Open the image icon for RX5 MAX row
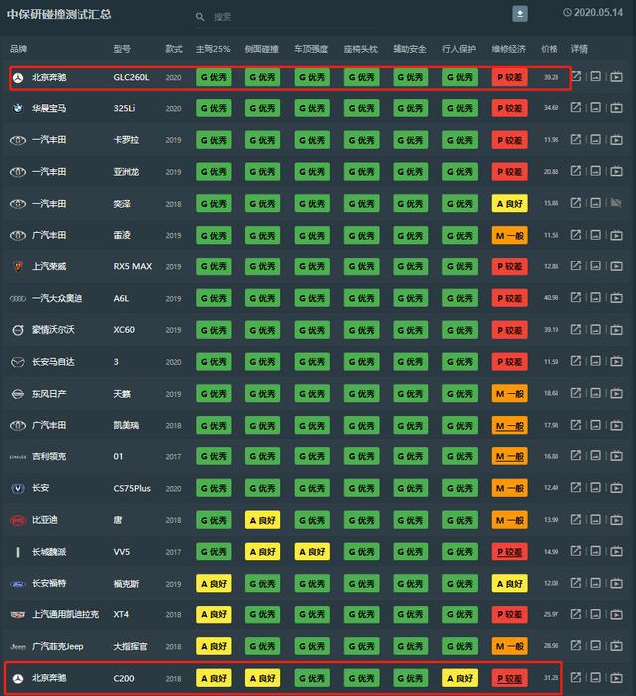 point(596,265)
